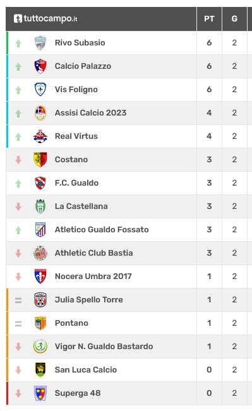Click the F.C. Gualdo team crest
Screen dimensions: 252x411
tap(40, 182)
